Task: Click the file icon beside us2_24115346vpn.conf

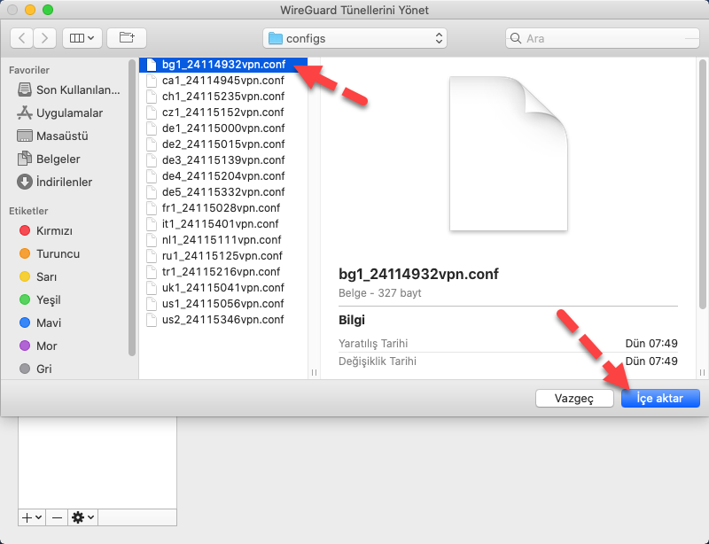Action: (x=152, y=319)
